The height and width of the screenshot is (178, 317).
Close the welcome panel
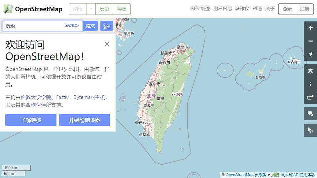click(107, 44)
